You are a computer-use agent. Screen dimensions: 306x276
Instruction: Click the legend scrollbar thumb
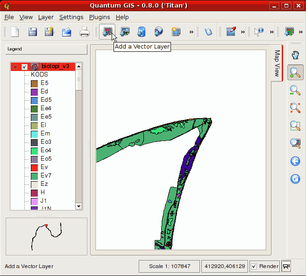[x=78, y=80]
